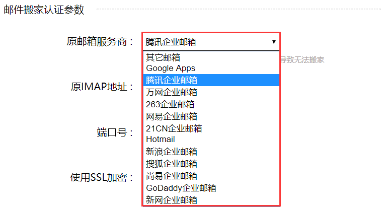Image resolution: width=385 pixels, height=207 pixels.
Task: Choose 搜狐企业邮箱 in the list
Action: [171, 164]
